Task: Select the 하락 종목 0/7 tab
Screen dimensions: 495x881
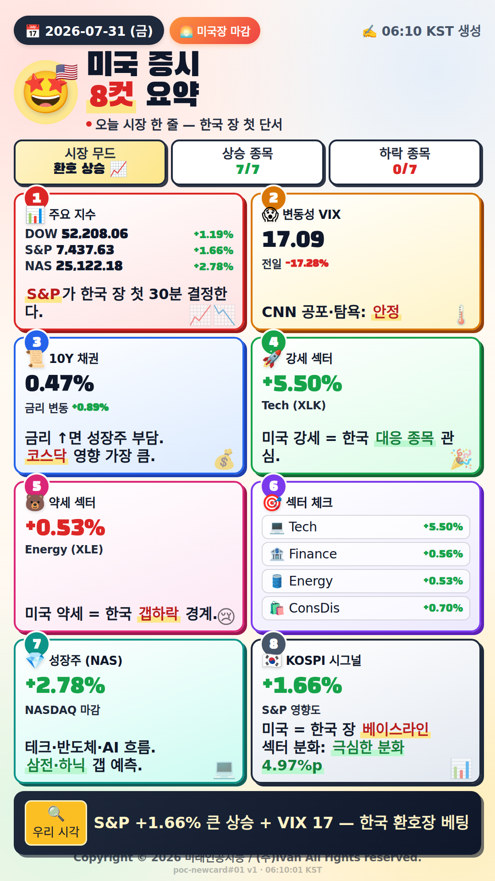Action: coord(405,162)
